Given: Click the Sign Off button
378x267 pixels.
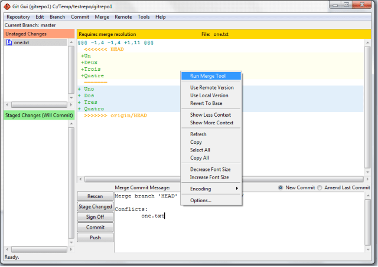Looking at the screenshot, I should (95, 217).
